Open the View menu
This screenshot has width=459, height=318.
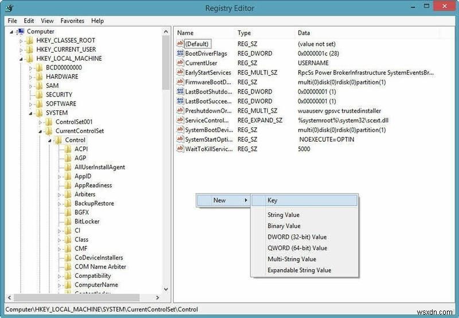pos(47,21)
